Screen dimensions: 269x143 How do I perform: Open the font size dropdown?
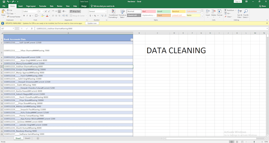click(43, 11)
